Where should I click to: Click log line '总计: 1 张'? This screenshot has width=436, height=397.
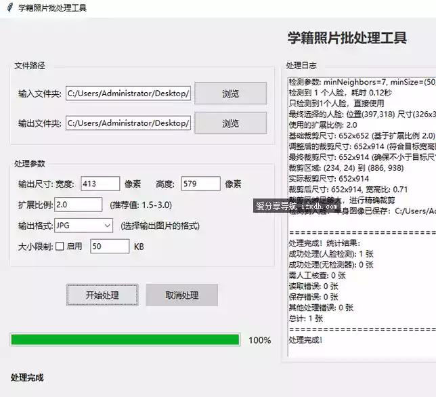306,318
